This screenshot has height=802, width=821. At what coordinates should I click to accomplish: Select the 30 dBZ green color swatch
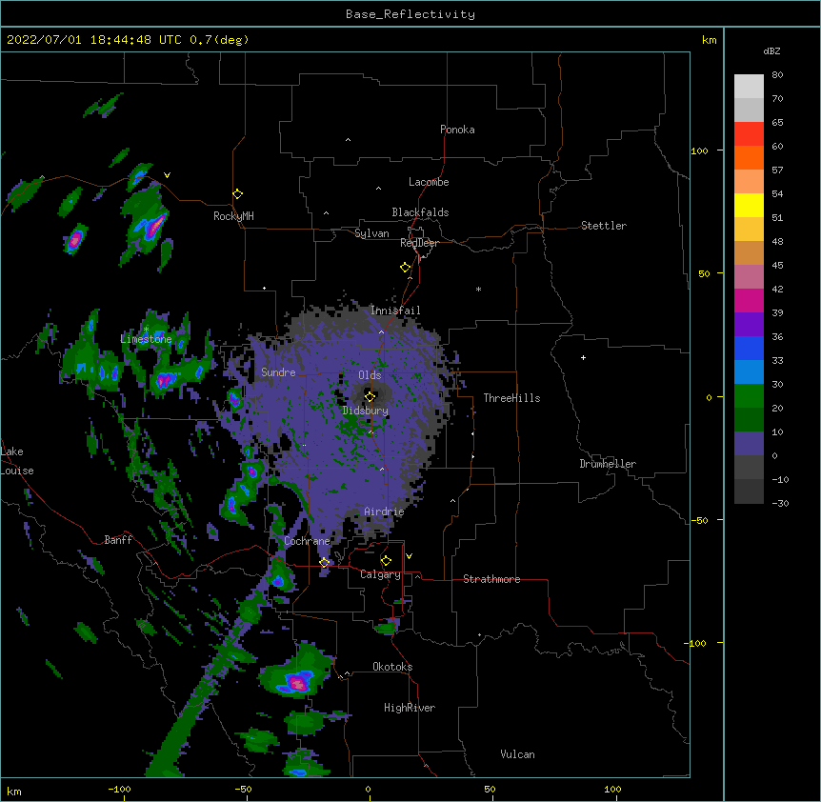click(x=749, y=396)
